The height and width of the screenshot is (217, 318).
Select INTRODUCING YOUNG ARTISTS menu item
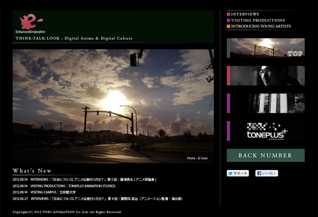(261, 26)
